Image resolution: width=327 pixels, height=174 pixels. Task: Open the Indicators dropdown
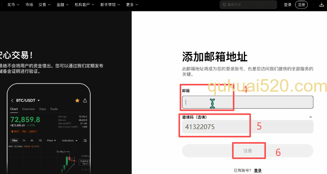click(70, 141)
